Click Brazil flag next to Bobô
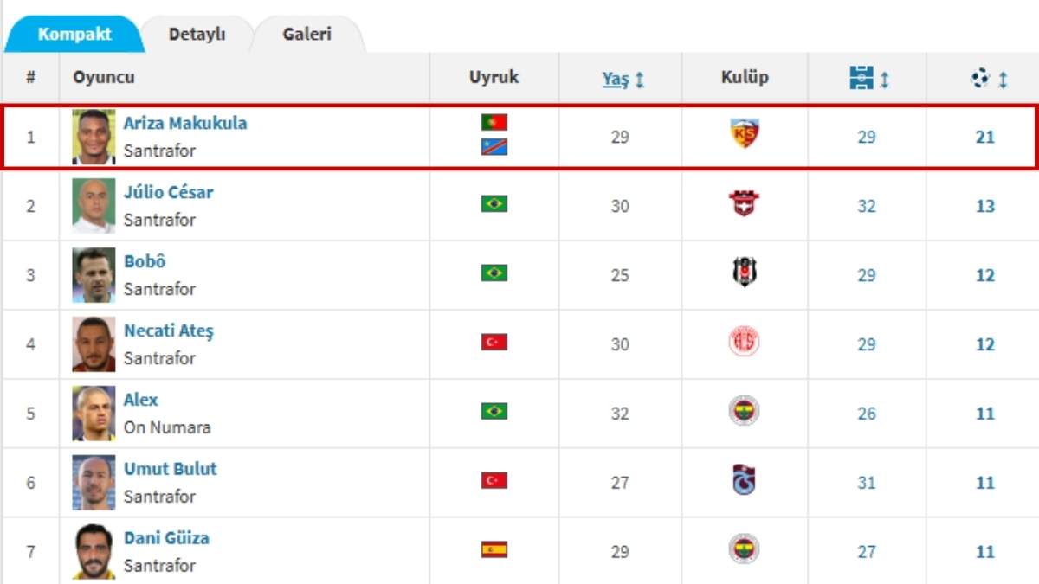Viewport: 1039px width, 584px height. (494, 273)
